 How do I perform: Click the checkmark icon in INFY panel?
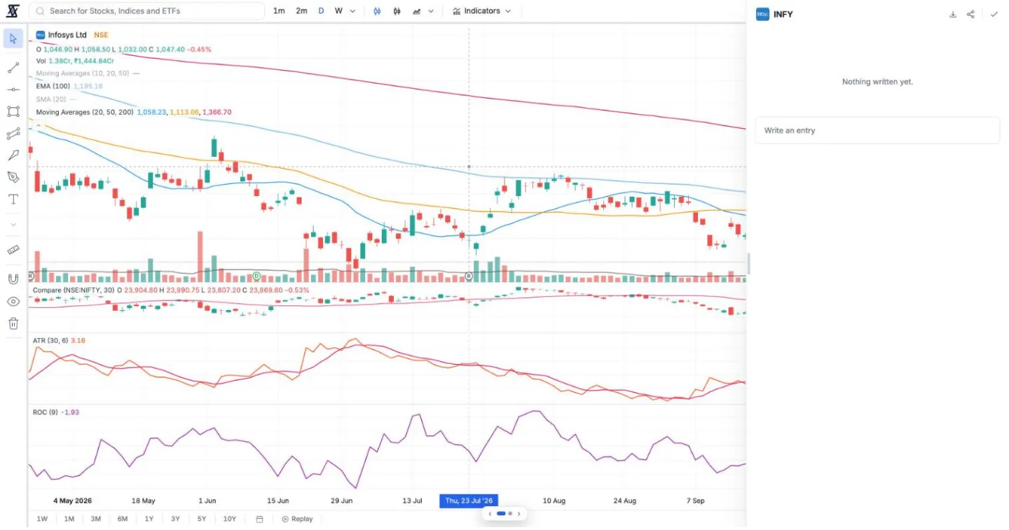pos(994,14)
